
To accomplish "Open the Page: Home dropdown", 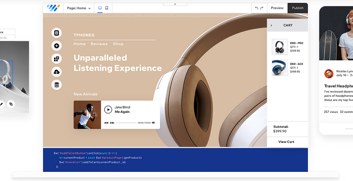I will [79, 8].
